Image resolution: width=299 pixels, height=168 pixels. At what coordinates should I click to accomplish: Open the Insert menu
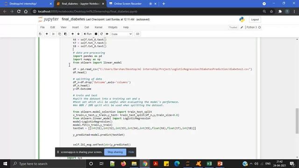[x=75, y=27]
